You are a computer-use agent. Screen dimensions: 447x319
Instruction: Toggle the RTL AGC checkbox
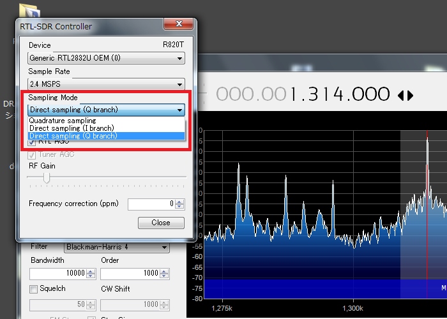click(x=32, y=142)
